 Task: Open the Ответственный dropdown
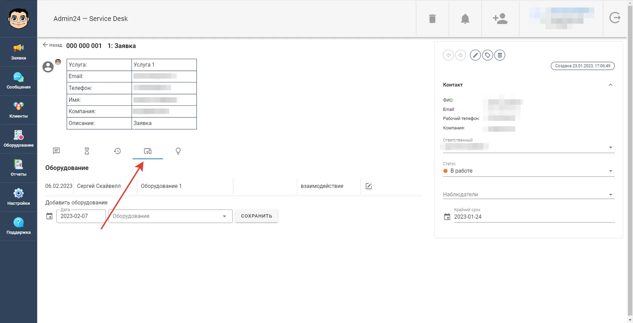[x=529, y=147]
